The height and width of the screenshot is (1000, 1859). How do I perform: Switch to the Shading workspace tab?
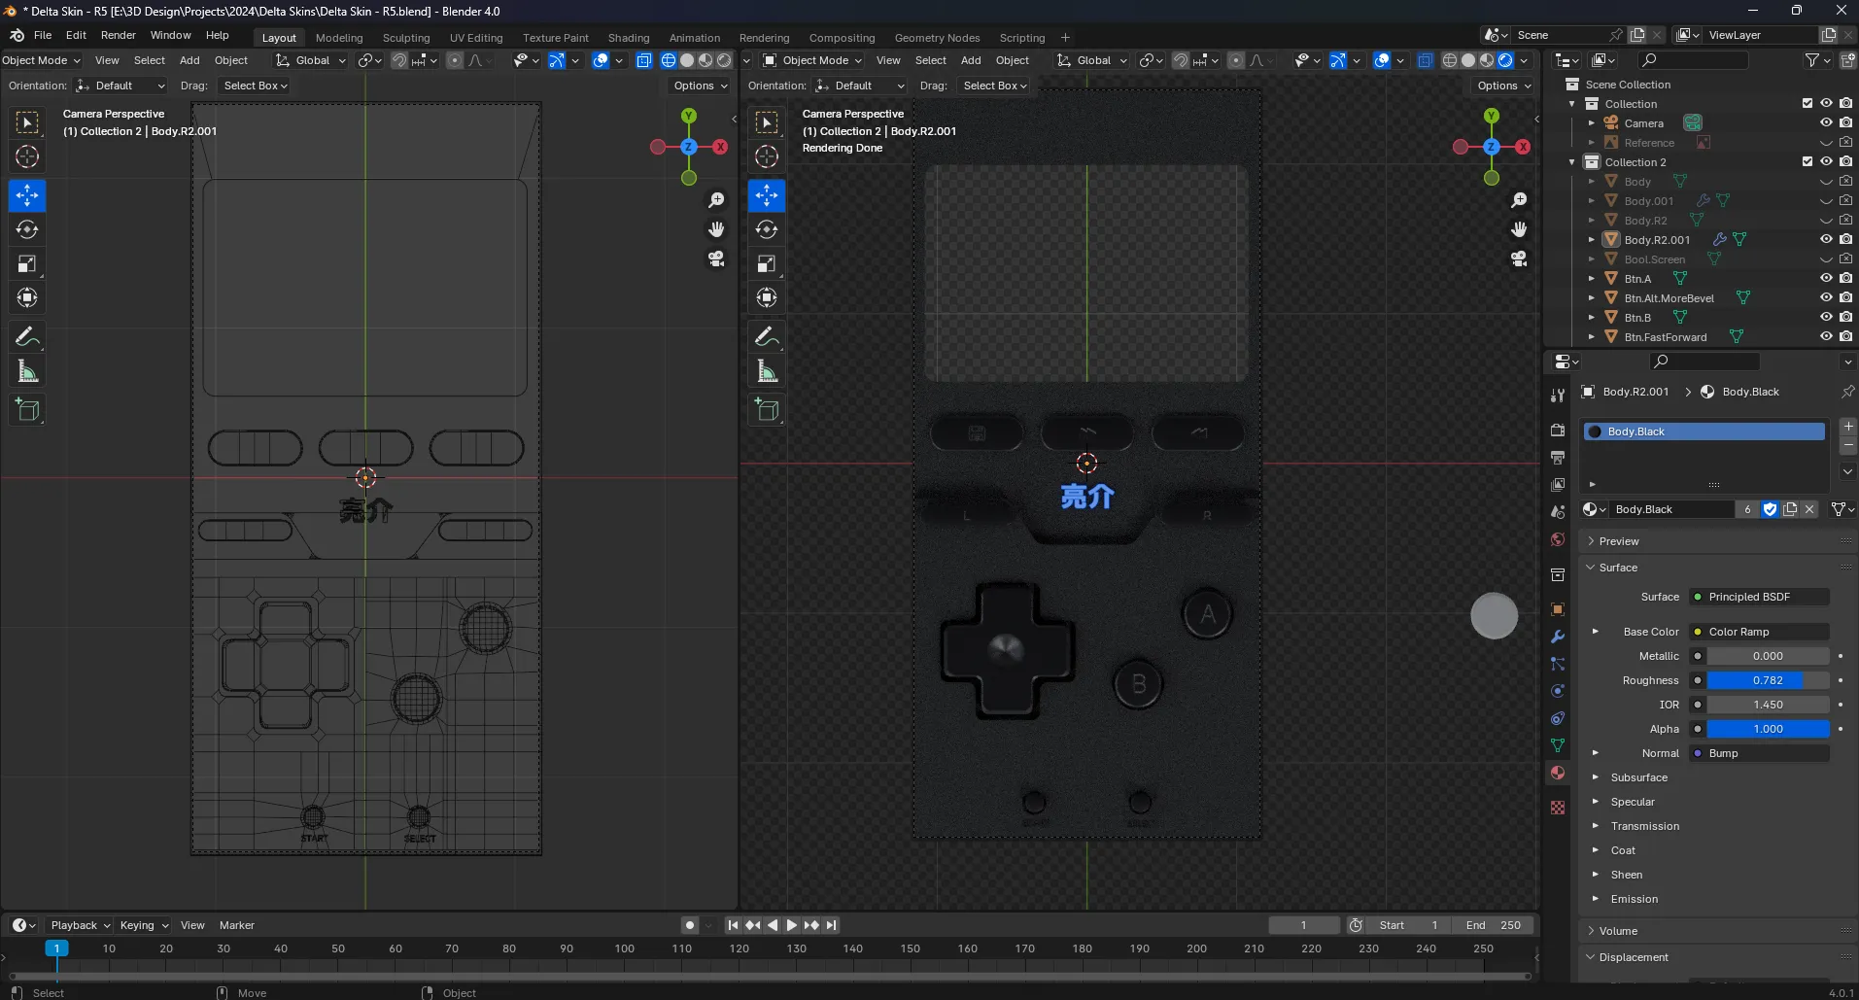[628, 37]
